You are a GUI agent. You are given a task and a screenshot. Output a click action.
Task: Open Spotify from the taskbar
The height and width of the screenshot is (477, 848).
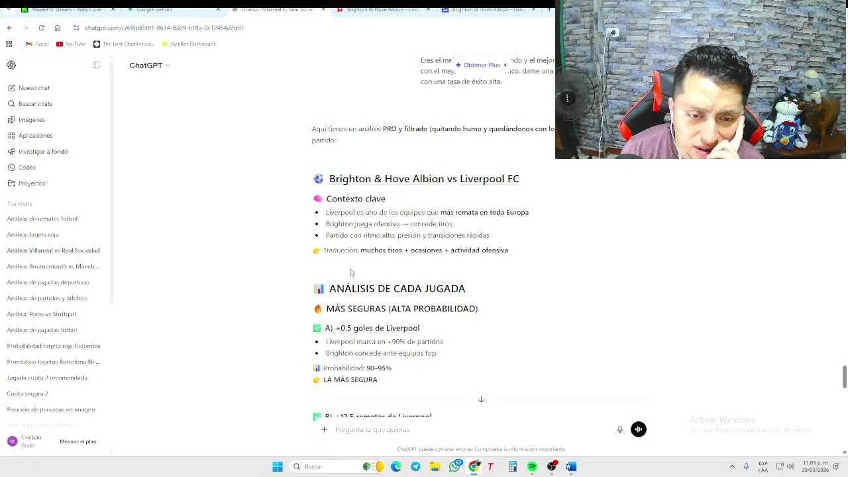[x=532, y=466]
